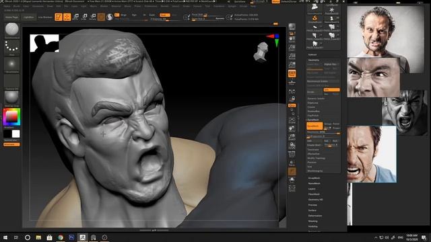Click the BPR render icon
Image resolution: width=431 pixels, height=242 pixels.
pyautogui.click(x=292, y=27)
